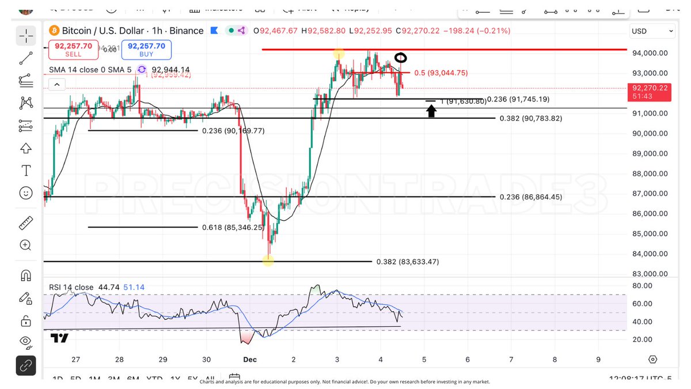Click the purple SMA refresh icon
691x389 pixels.
[142, 70]
